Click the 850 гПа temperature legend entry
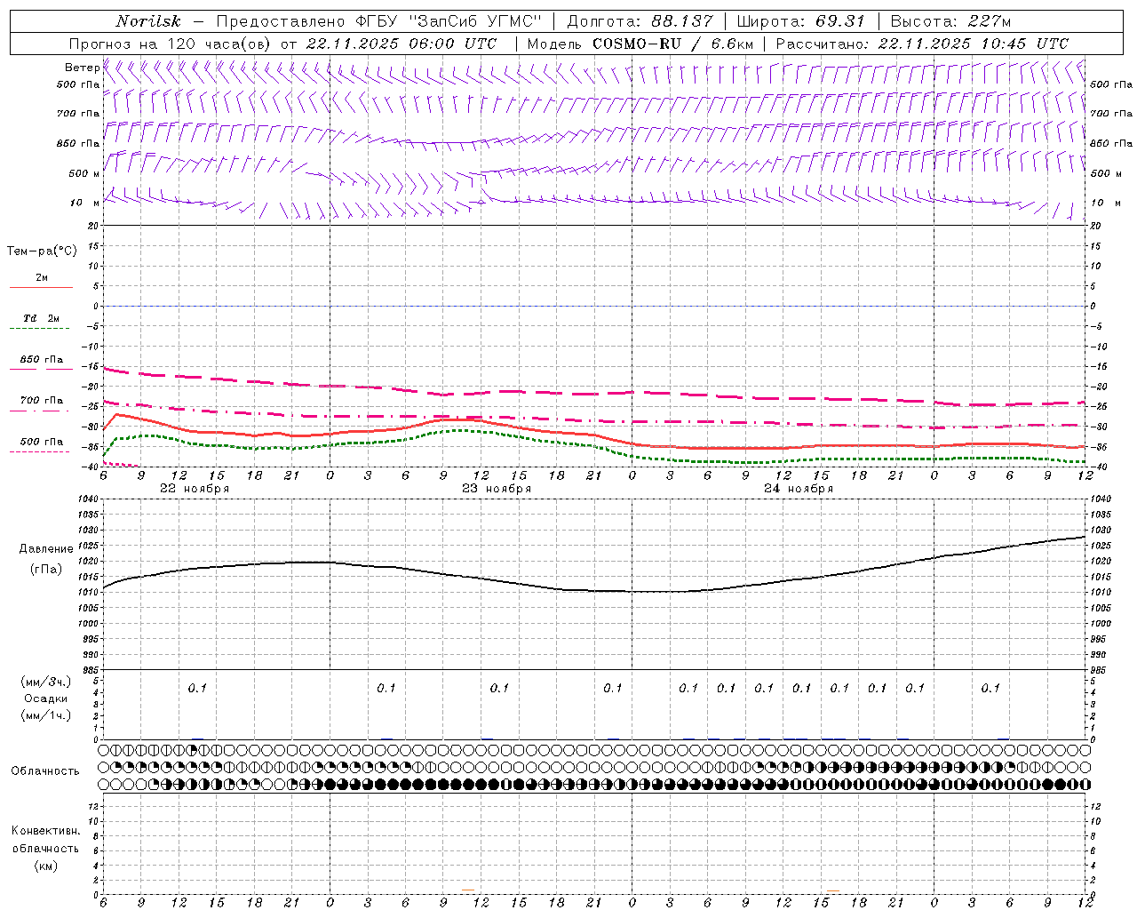This screenshot has width=1137, height=910. [42, 360]
